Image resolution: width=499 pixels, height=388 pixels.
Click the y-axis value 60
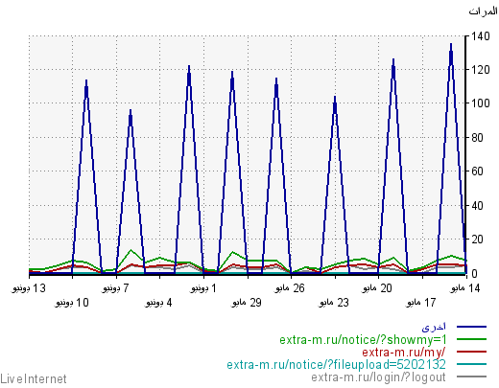pos(477,171)
